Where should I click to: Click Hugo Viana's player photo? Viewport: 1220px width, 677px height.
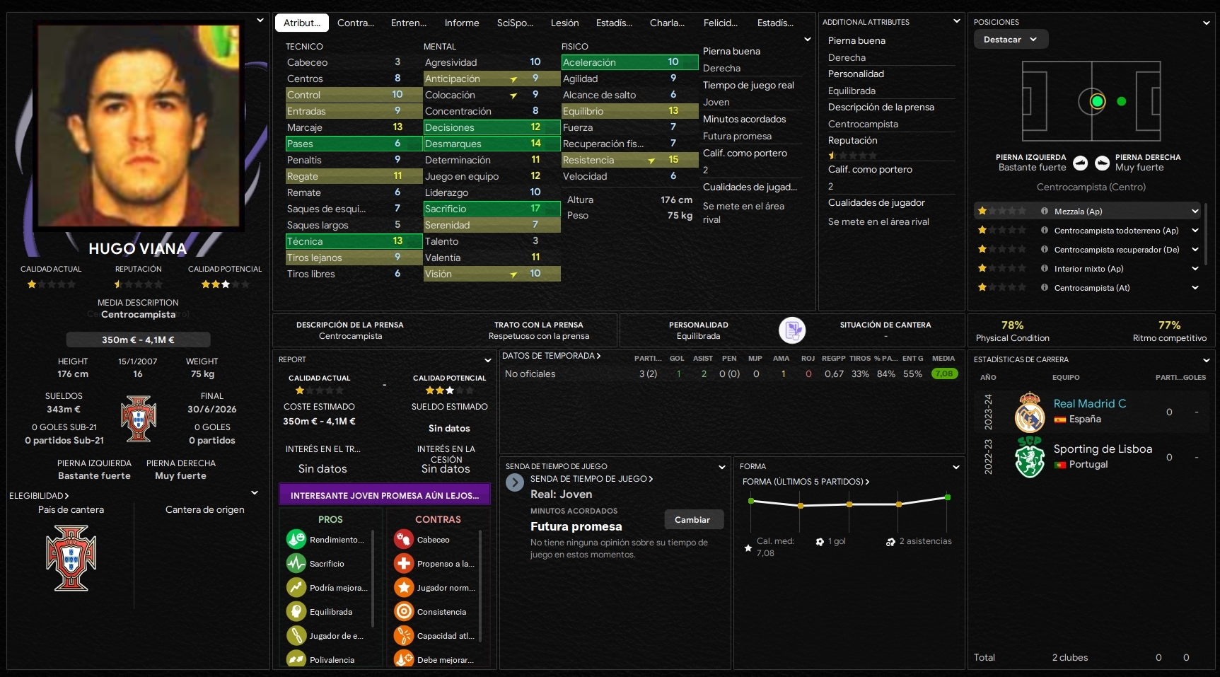click(x=139, y=126)
